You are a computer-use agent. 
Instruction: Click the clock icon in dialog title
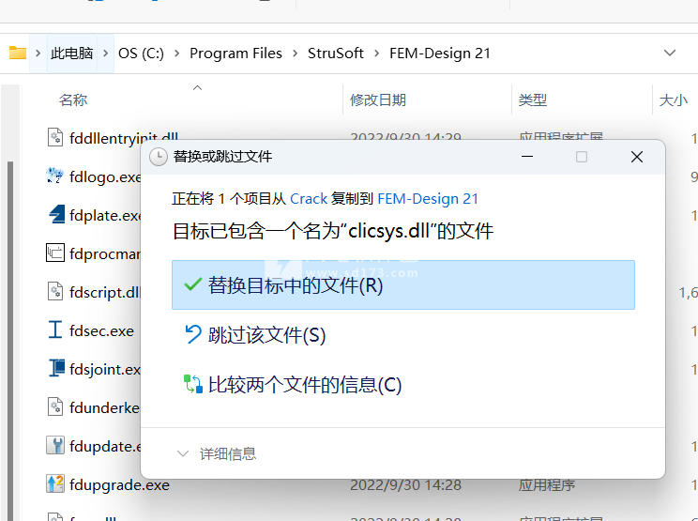(159, 157)
